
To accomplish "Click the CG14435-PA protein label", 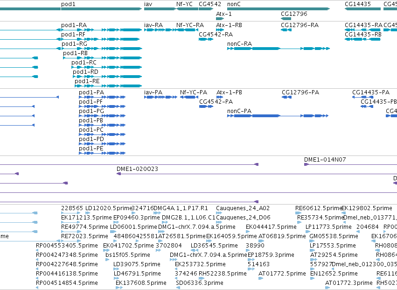I will click(x=371, y=92).
